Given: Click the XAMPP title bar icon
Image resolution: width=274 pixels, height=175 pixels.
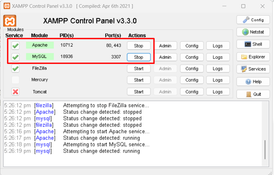Looking at the screenshot, I should tap(7, 6).
